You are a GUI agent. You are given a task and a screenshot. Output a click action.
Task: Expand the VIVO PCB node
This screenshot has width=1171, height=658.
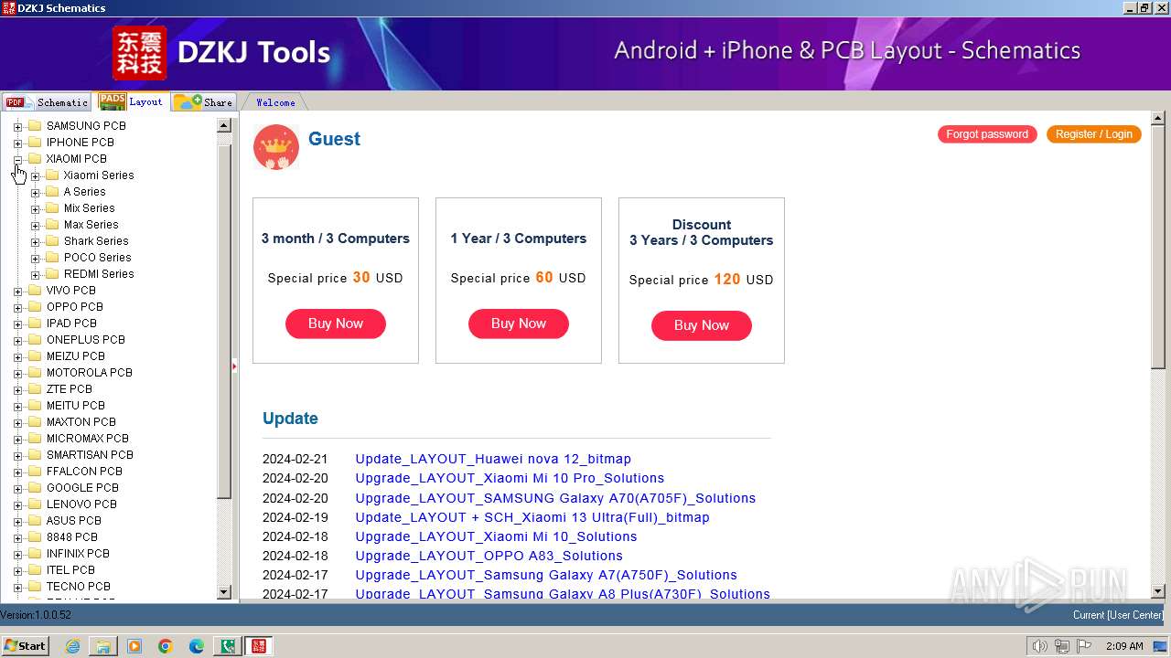point(17,291)
